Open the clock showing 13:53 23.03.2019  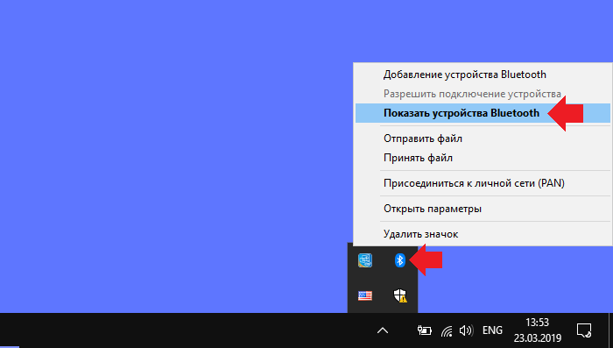(537, 330)
